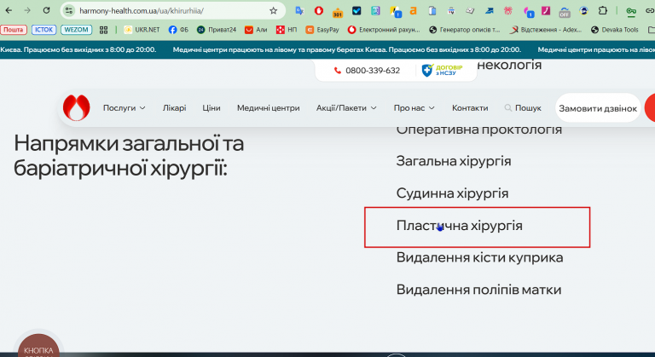The height and width of the screenshot is (357, 655).
Task: Open the site information icon in address bar
Action: pyautogui.click(x=69, y=11)
